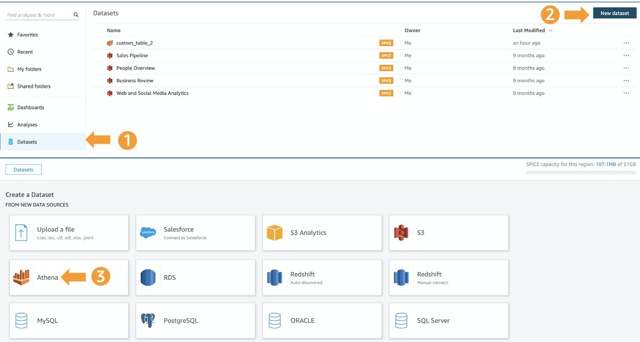
Task: Click the People Overview dataset icon
Action: (x=109, y=68)
